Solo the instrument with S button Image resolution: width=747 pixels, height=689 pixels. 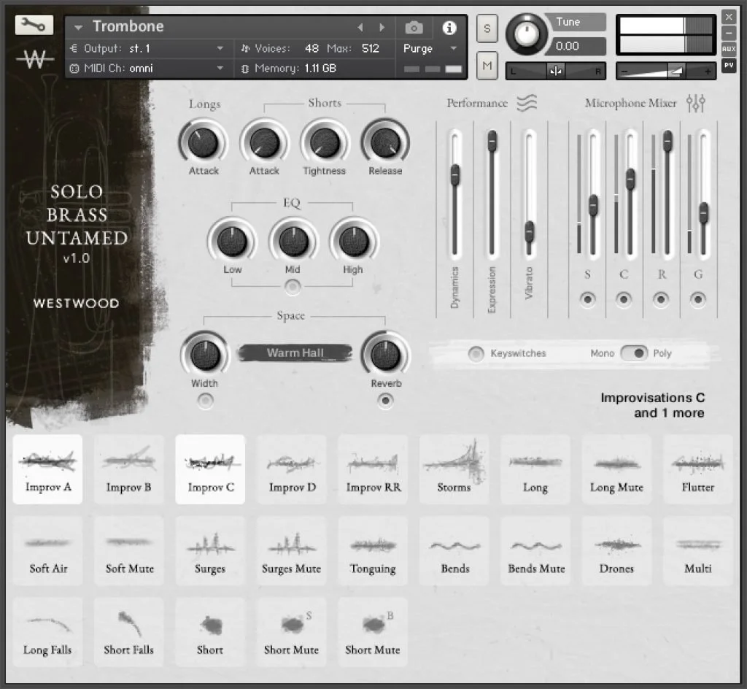click(487, 28)
